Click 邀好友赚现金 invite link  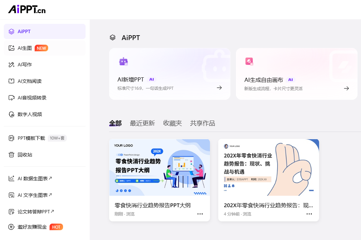point(32,227)
